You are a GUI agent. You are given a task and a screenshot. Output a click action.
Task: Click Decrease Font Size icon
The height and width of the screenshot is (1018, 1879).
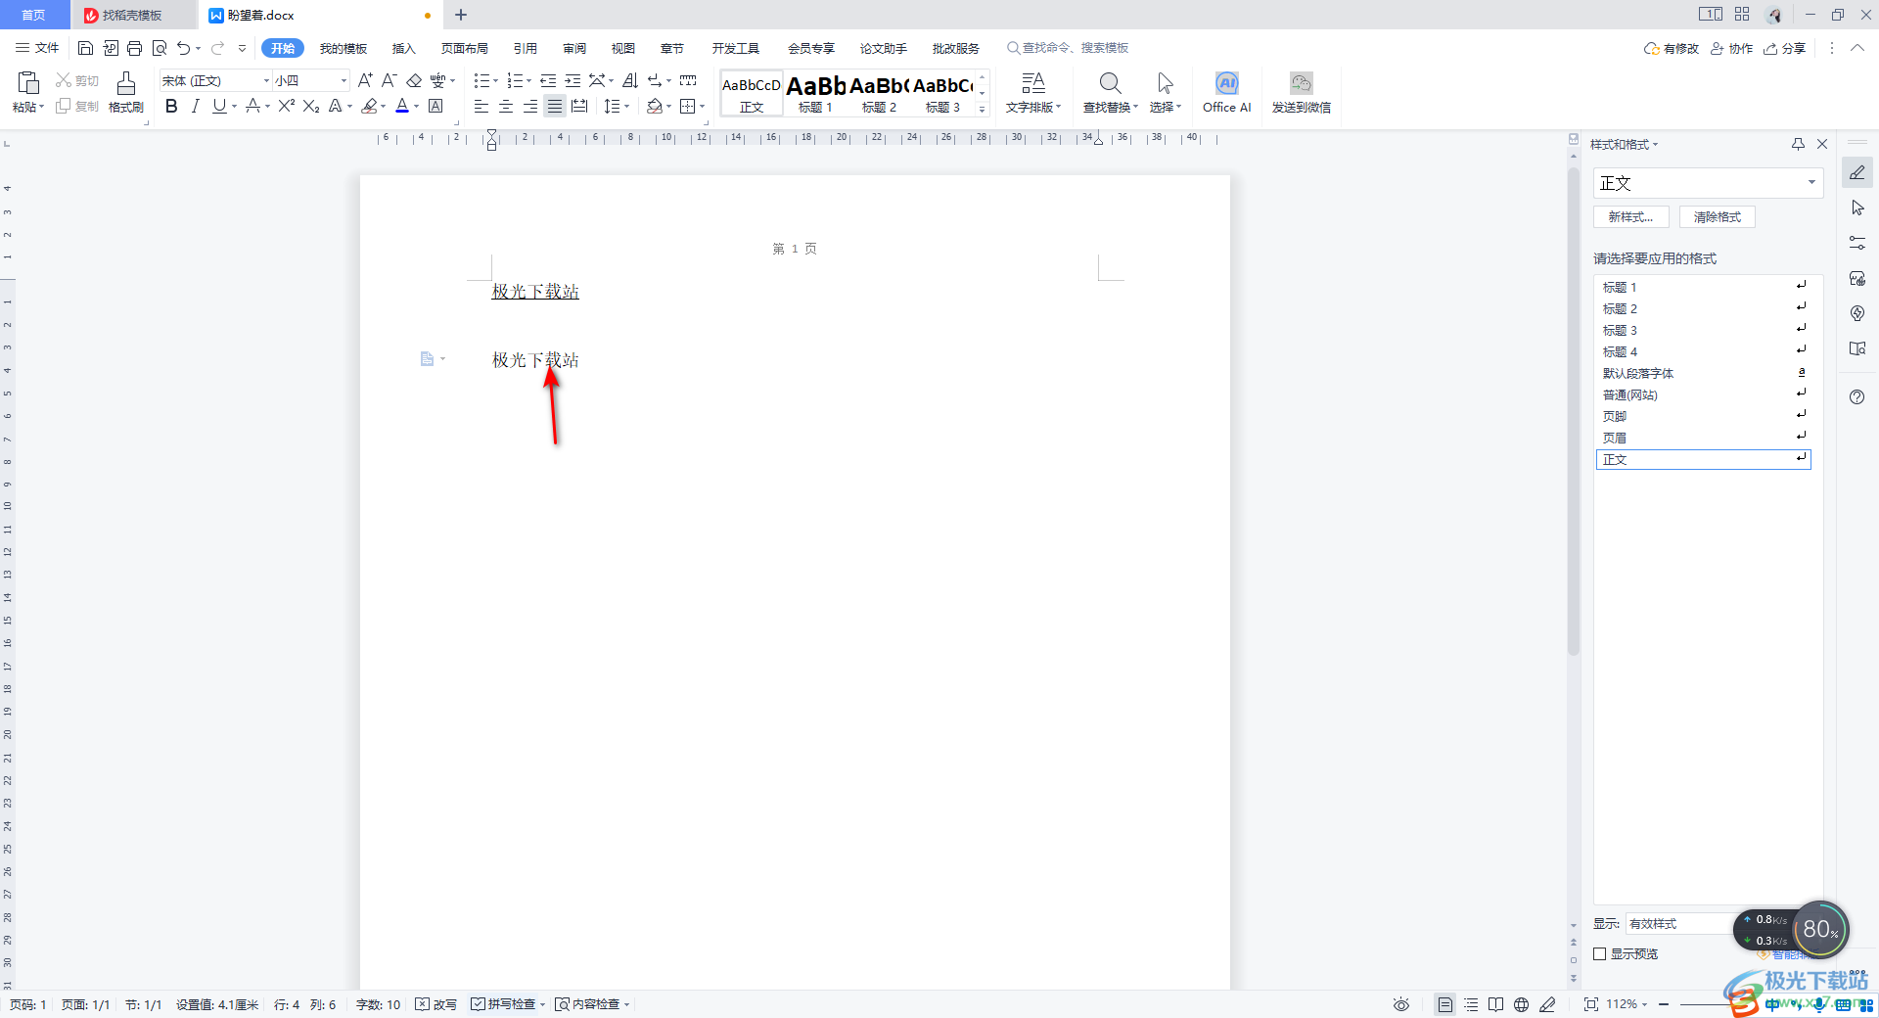point(389,80)
